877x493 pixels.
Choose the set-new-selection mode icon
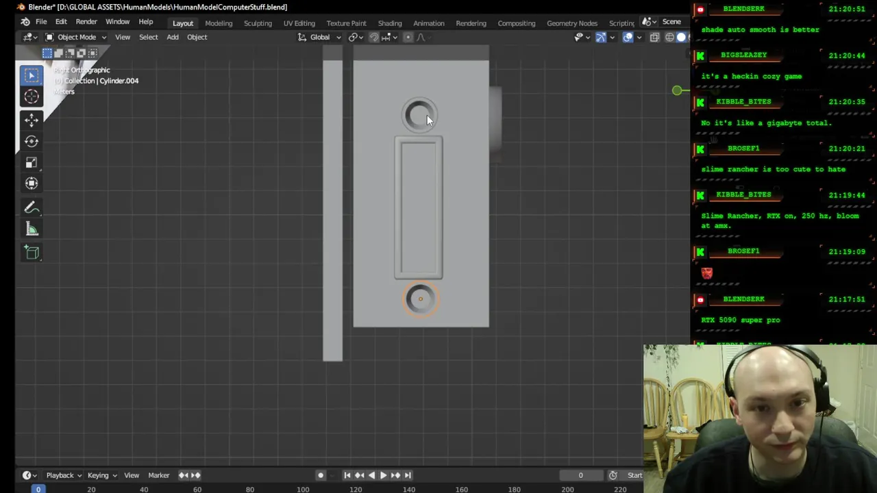coord(47,53)
